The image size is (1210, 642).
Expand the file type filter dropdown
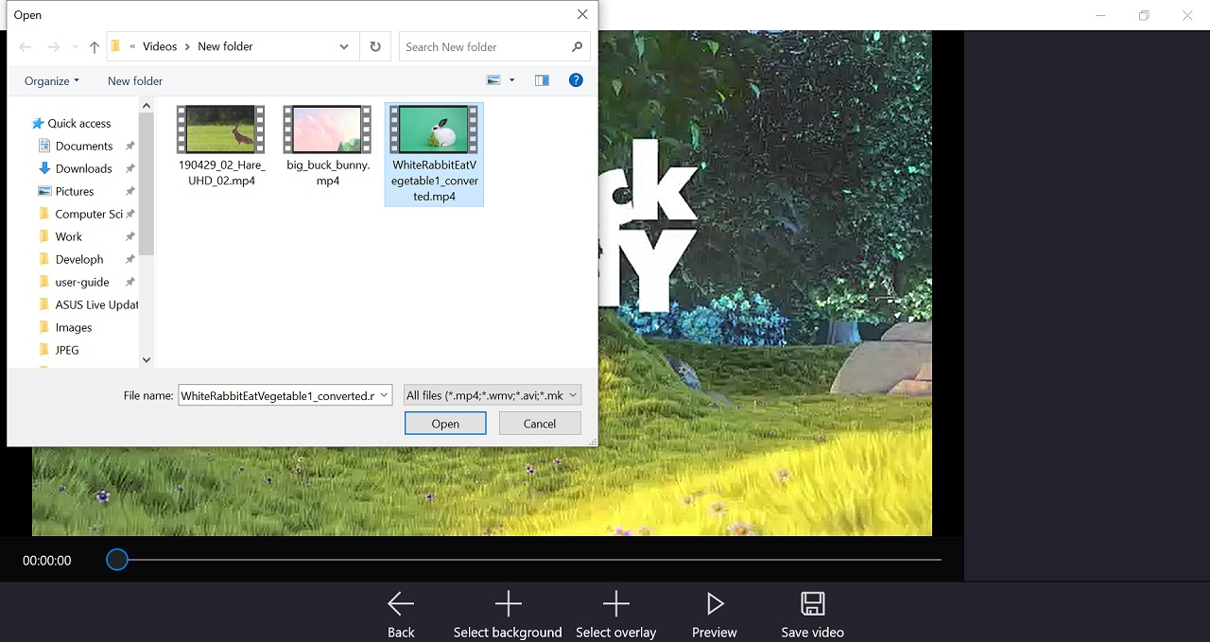click(573, 395)
